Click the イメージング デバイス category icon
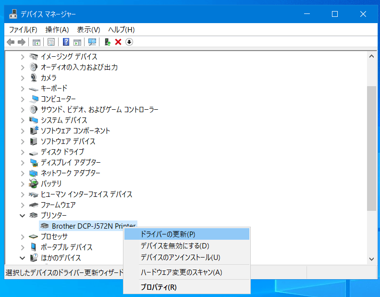The image size is (380, 297). [x=34, y=57]
